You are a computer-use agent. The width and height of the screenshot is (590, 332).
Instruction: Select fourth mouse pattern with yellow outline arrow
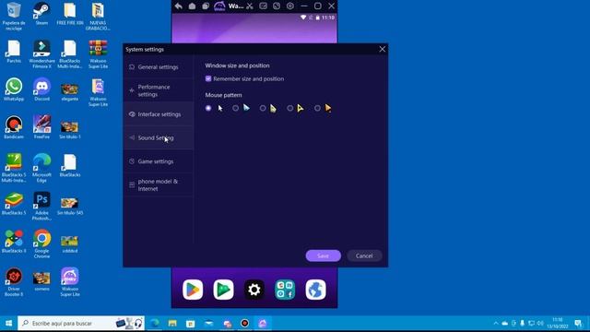click(x=290, y=108)
